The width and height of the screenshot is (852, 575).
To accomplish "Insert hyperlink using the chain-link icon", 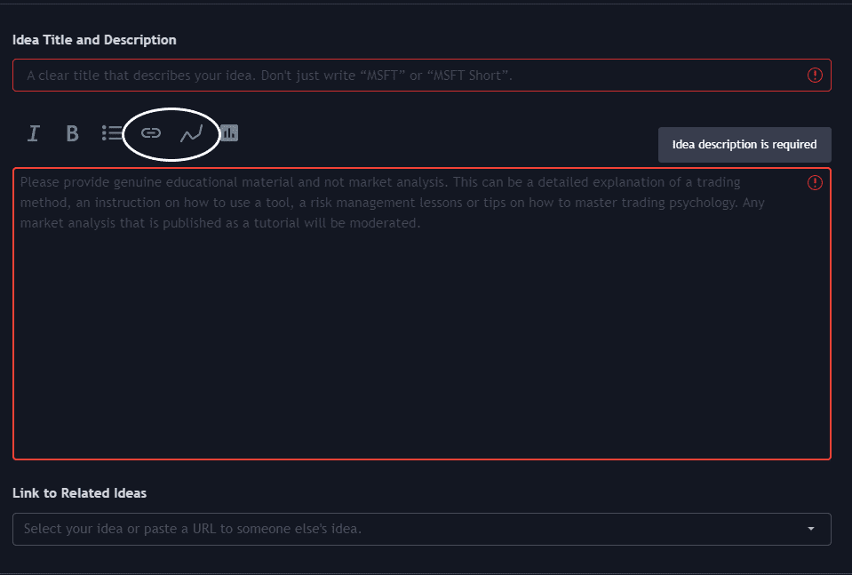I will [151, 132].
